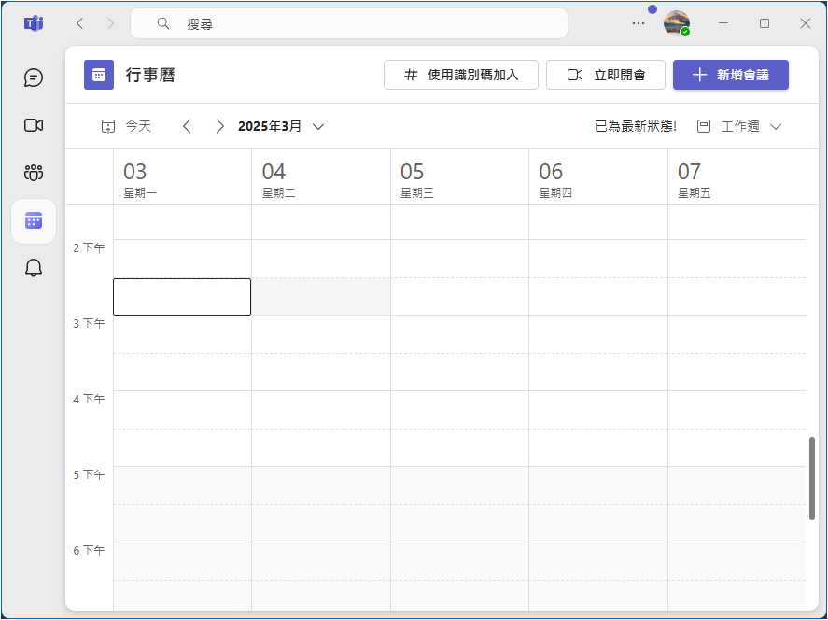This screenshot has height=620, width=828.
Task: Click the 今天 button
Action: click(126, 126)
